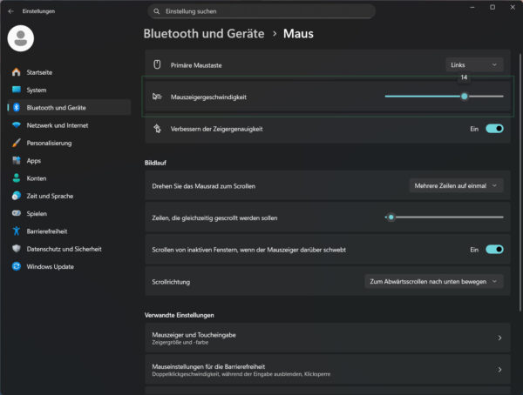Click the search magnifier icon
The image size is (523, 395).
156,11
